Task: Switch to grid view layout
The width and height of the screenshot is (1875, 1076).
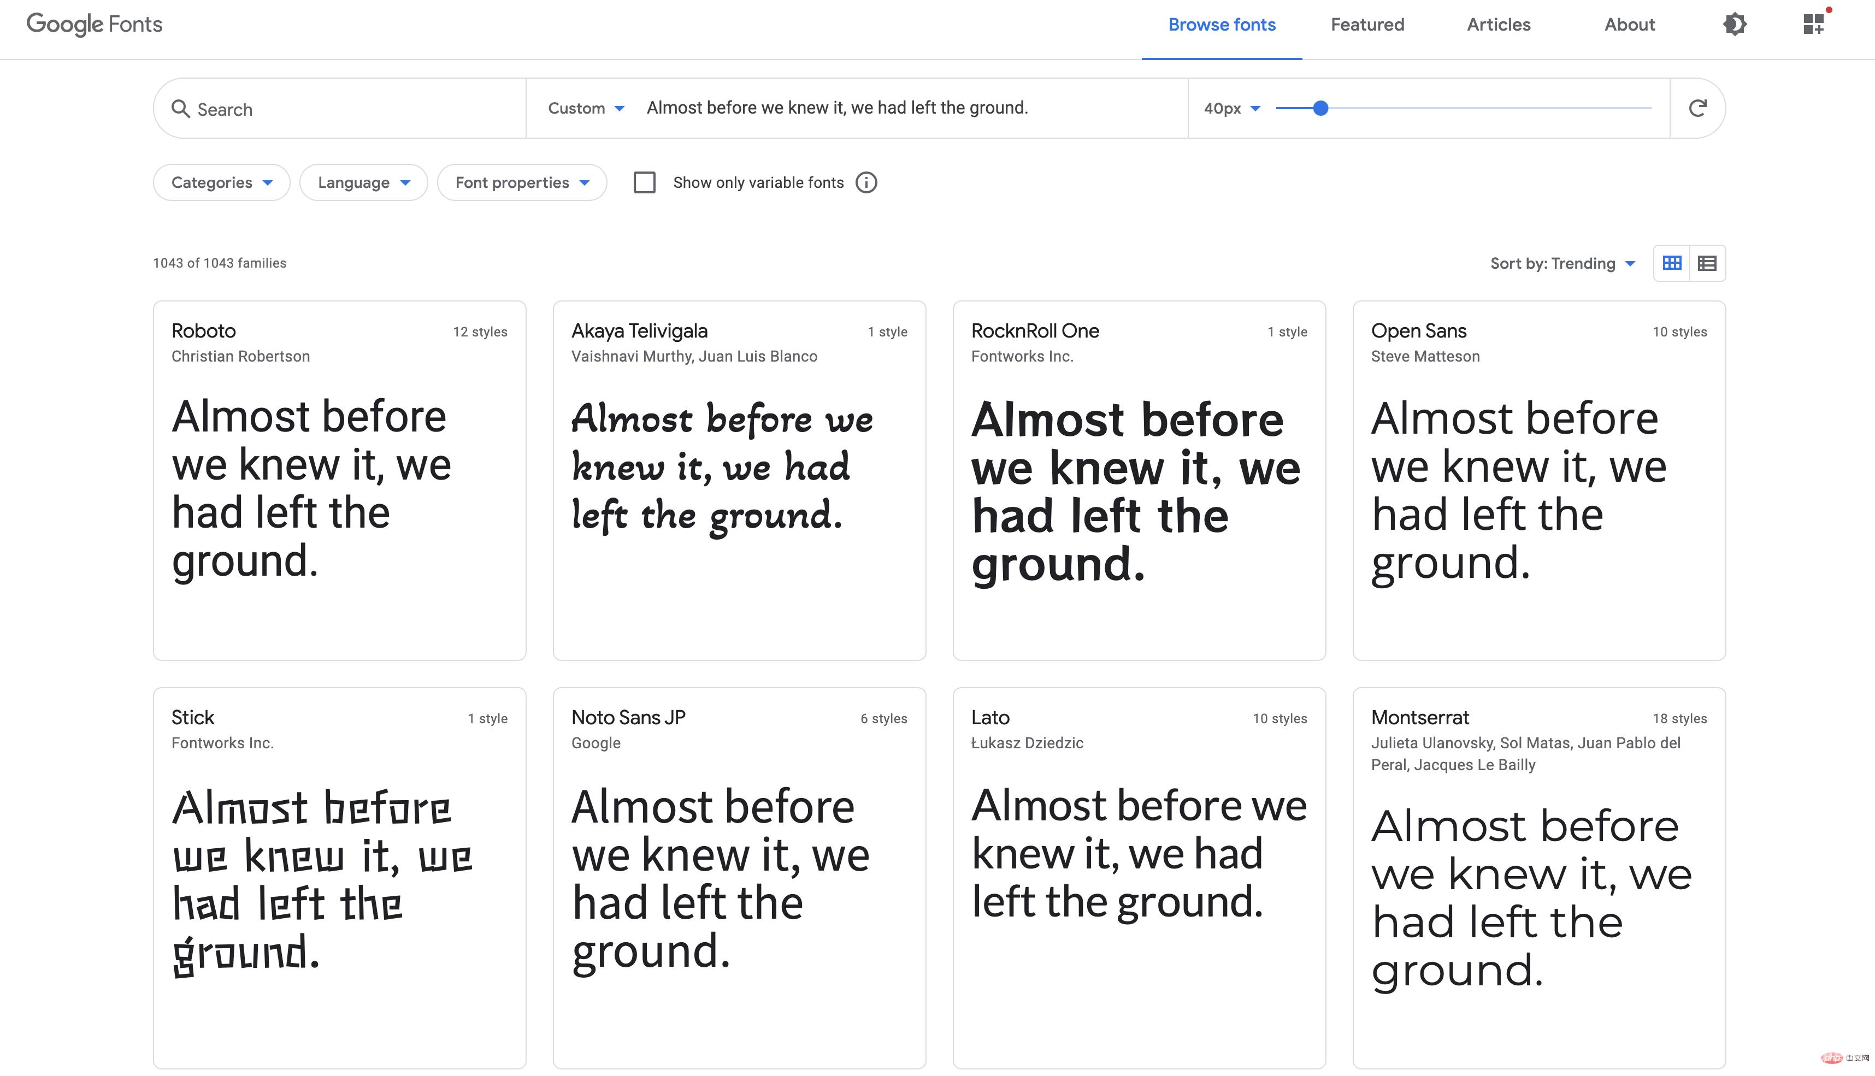Action: click(1672, 263)
